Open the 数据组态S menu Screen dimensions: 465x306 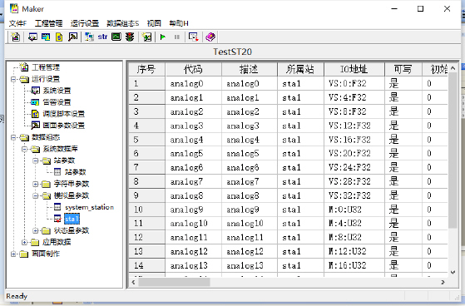point(123,23)
